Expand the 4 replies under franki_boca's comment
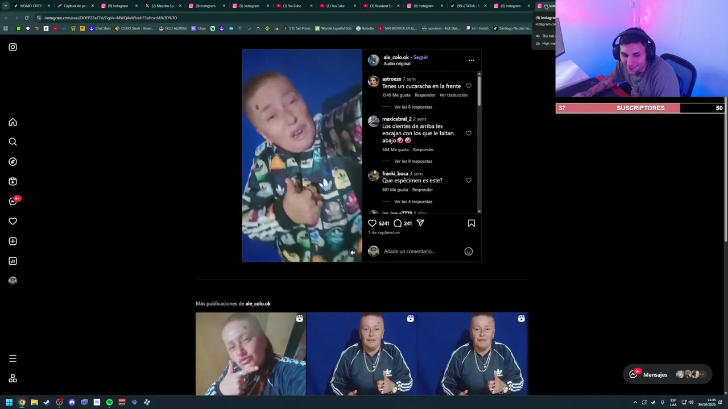 tap(413, 202)
